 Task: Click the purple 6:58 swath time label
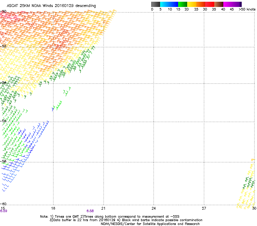[90, 211]
